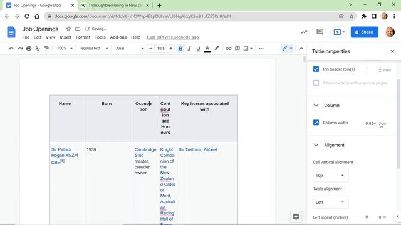Open the highlight color tool

pos(217,48)
